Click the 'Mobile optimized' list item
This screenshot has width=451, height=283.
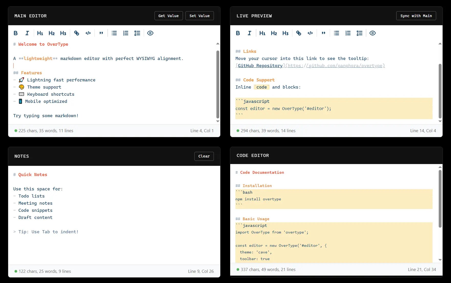(46, 101)
